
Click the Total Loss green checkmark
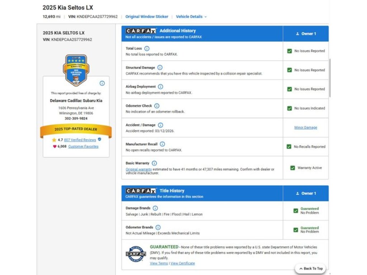coord(290,51)
